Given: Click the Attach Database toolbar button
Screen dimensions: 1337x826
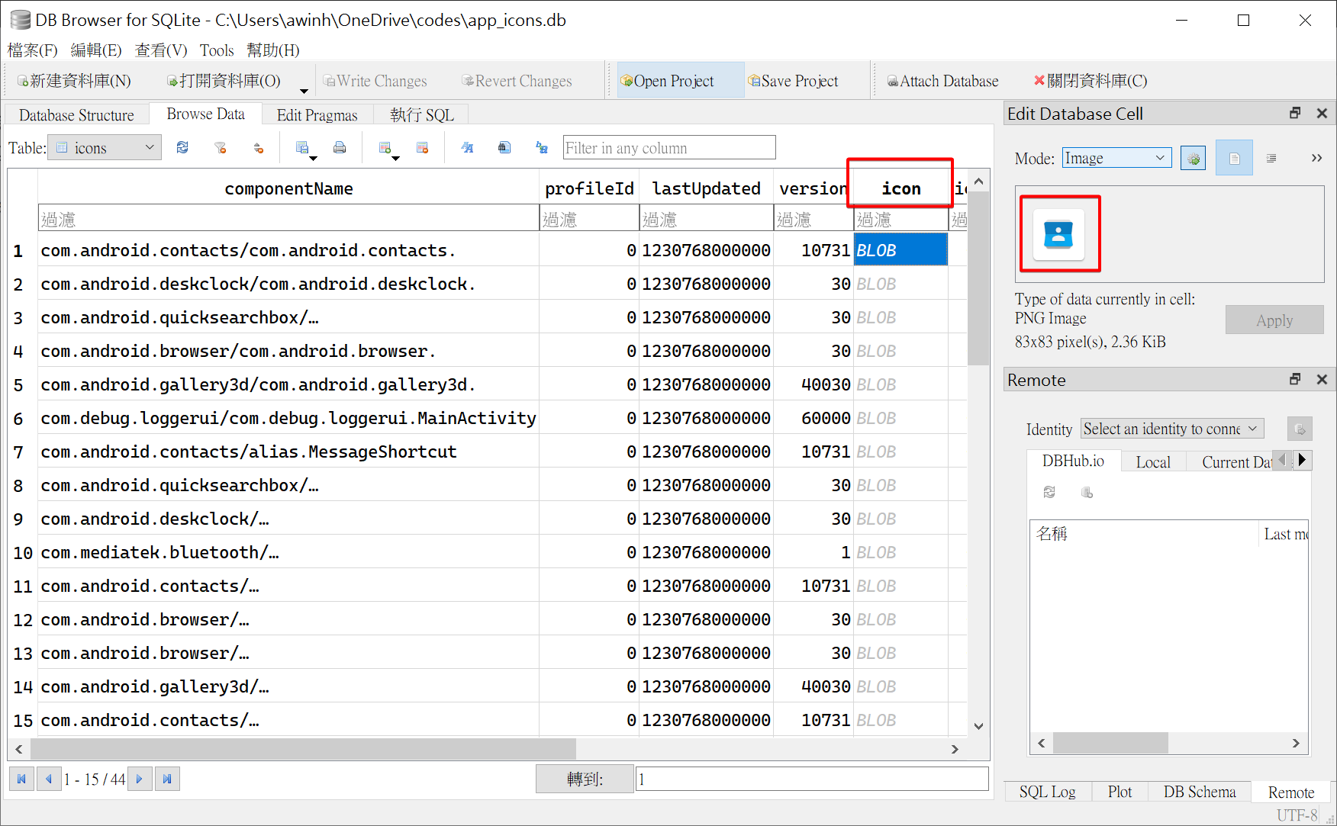Looking at the screenshot, I should point(942,81).
